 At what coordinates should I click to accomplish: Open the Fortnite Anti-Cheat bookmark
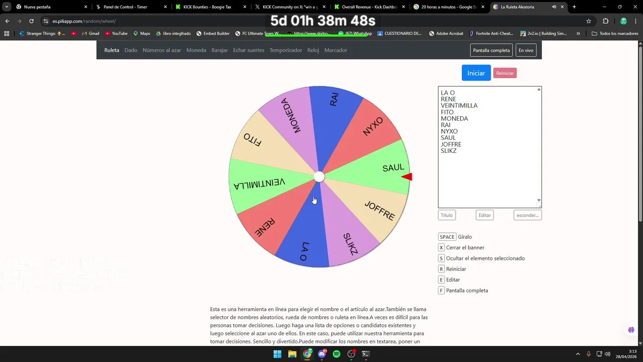coord(491,33)
